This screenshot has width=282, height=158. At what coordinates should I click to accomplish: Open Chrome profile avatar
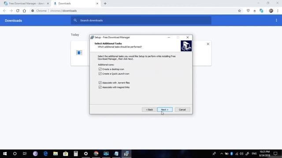(271, 11)
